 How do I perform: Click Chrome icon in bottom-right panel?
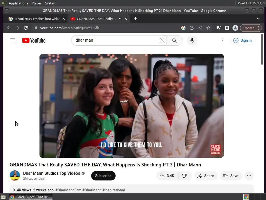(x=246, y=197)
